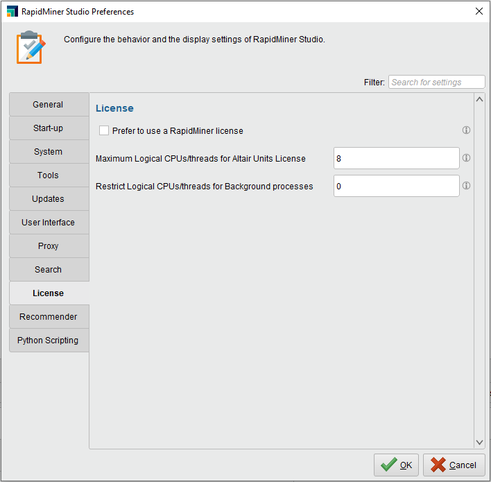Open the Recommender tab
Image resolution: width=491 pixels, height=482 pixels.
(49, 317)
